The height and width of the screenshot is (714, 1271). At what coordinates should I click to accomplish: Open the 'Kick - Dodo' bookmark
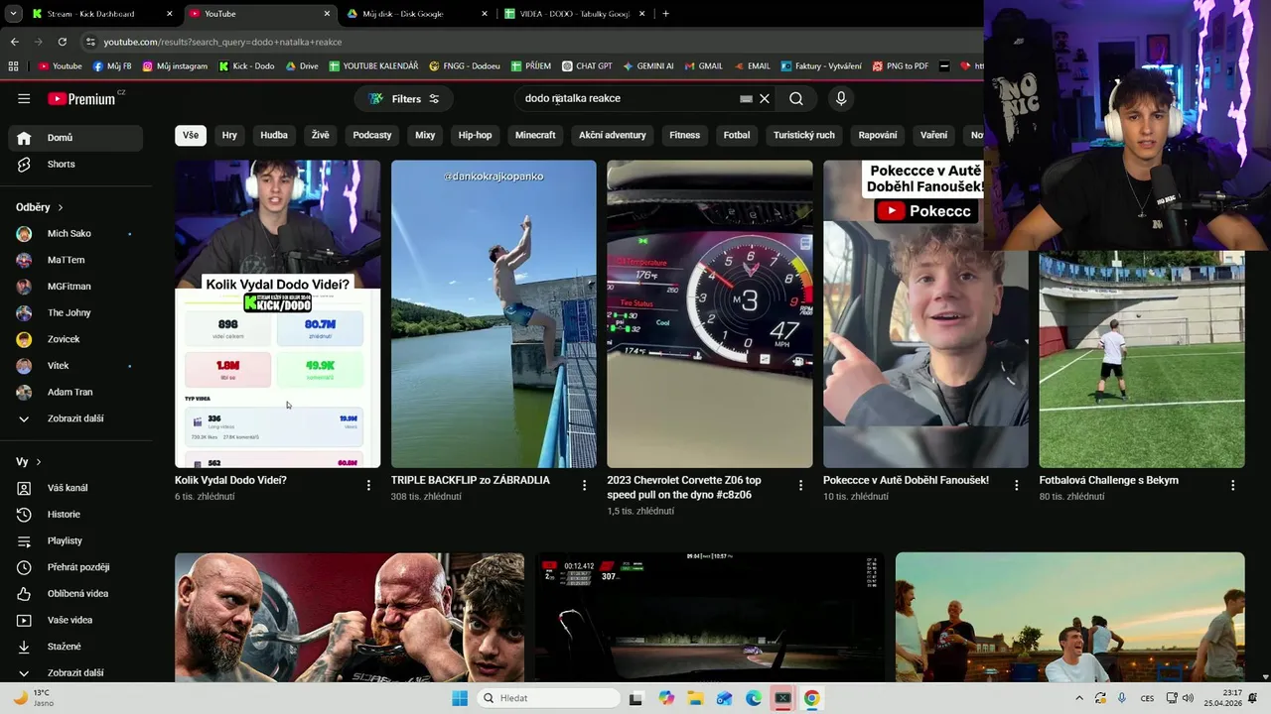246,66
